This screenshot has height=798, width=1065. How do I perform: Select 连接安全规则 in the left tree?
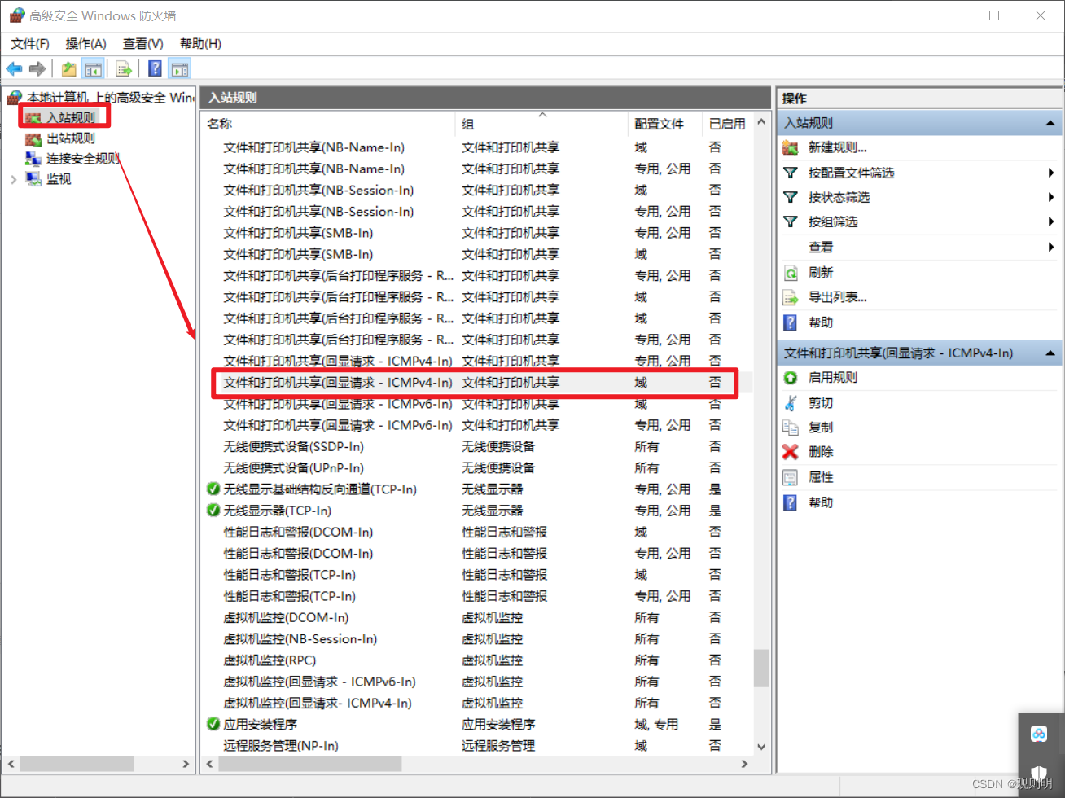click(x=83, y=158)
